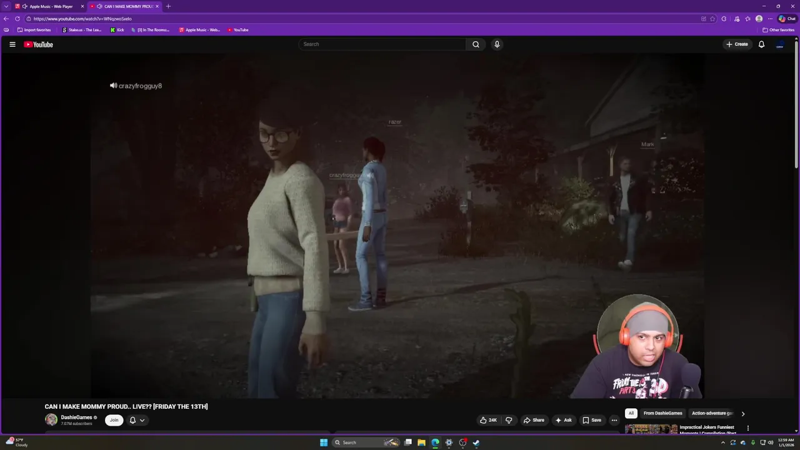Open browser extensions puzzle icon
Screen dimensions: 800x450
tap(724, 19)
